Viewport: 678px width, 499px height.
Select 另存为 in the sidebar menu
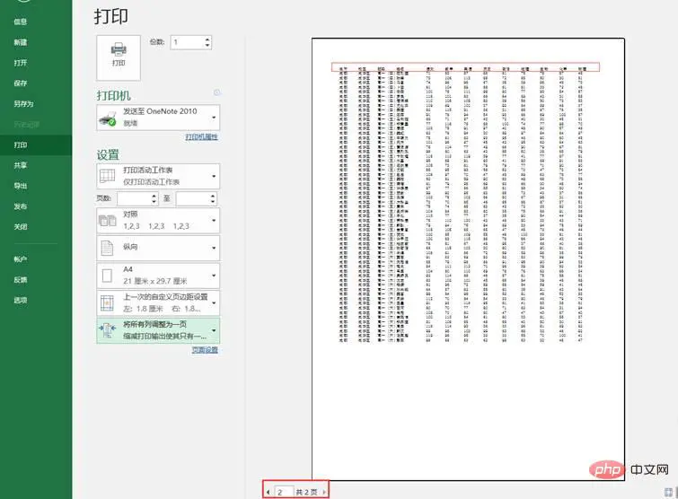23,104
